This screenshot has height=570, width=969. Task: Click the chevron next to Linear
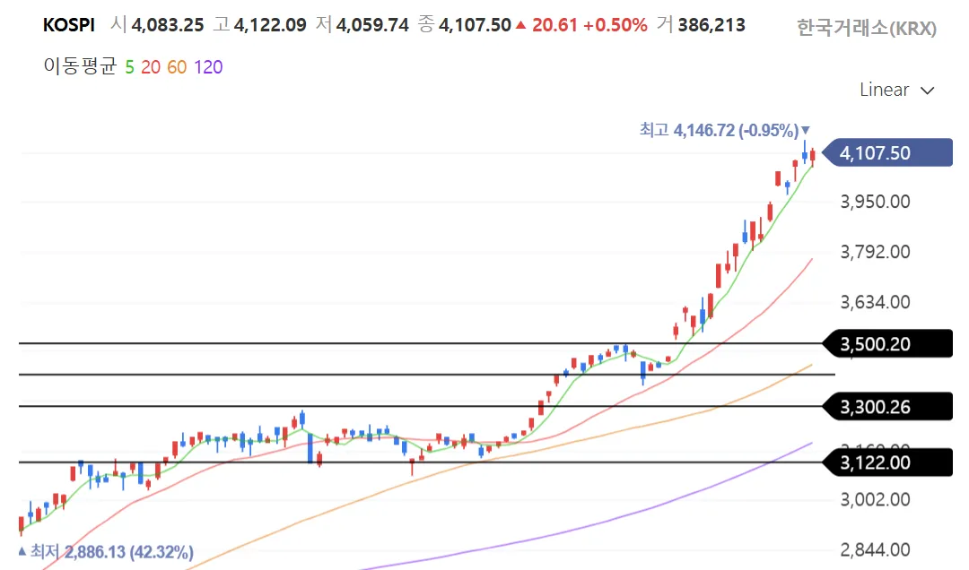928,91
